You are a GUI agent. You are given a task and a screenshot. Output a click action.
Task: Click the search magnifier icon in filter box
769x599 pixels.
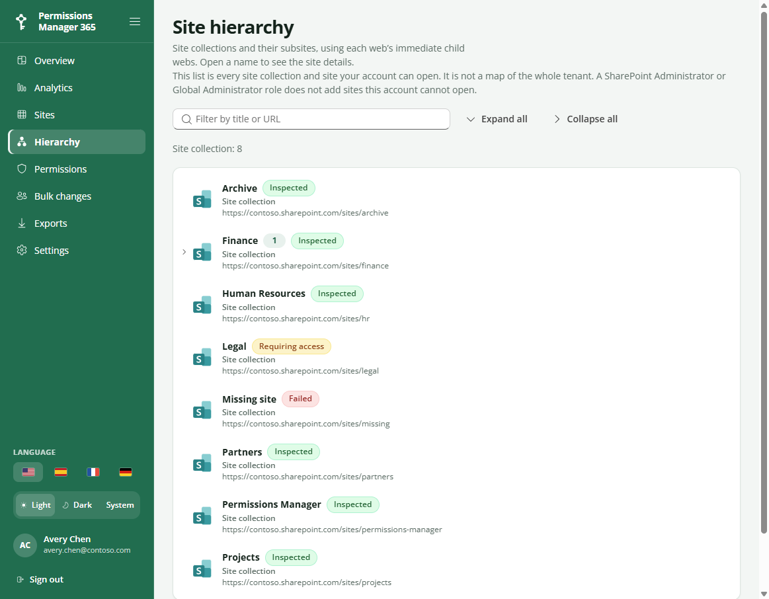click(186, 119)
